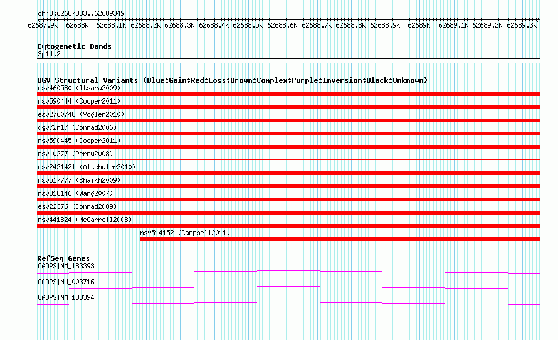Click the 62689k ruler tick label
Image resolution: width=558 pixels, height=340 pixels.
point(419,25)
